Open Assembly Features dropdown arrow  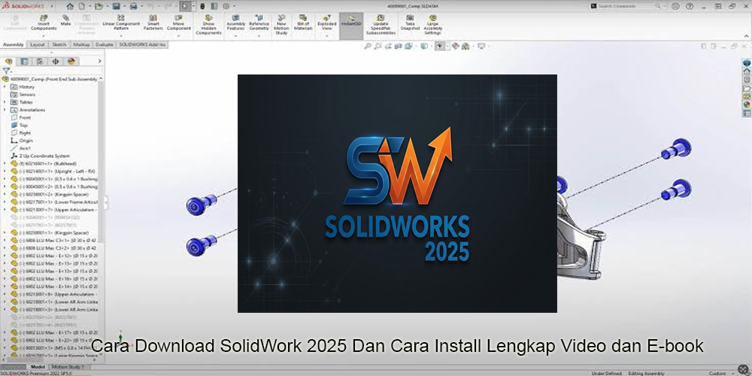235,35
